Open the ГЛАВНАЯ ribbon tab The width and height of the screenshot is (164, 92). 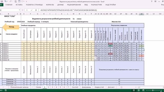pos(9,5)
